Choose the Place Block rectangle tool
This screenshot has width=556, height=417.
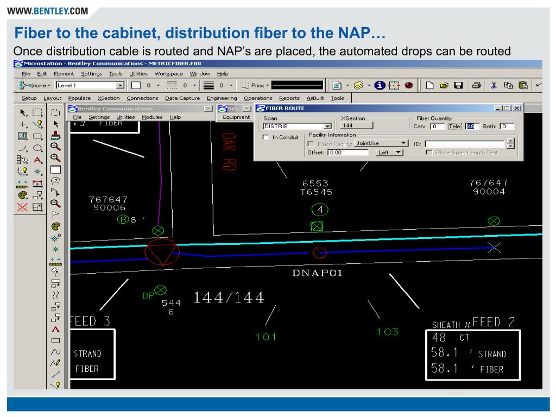pos(37,136)
